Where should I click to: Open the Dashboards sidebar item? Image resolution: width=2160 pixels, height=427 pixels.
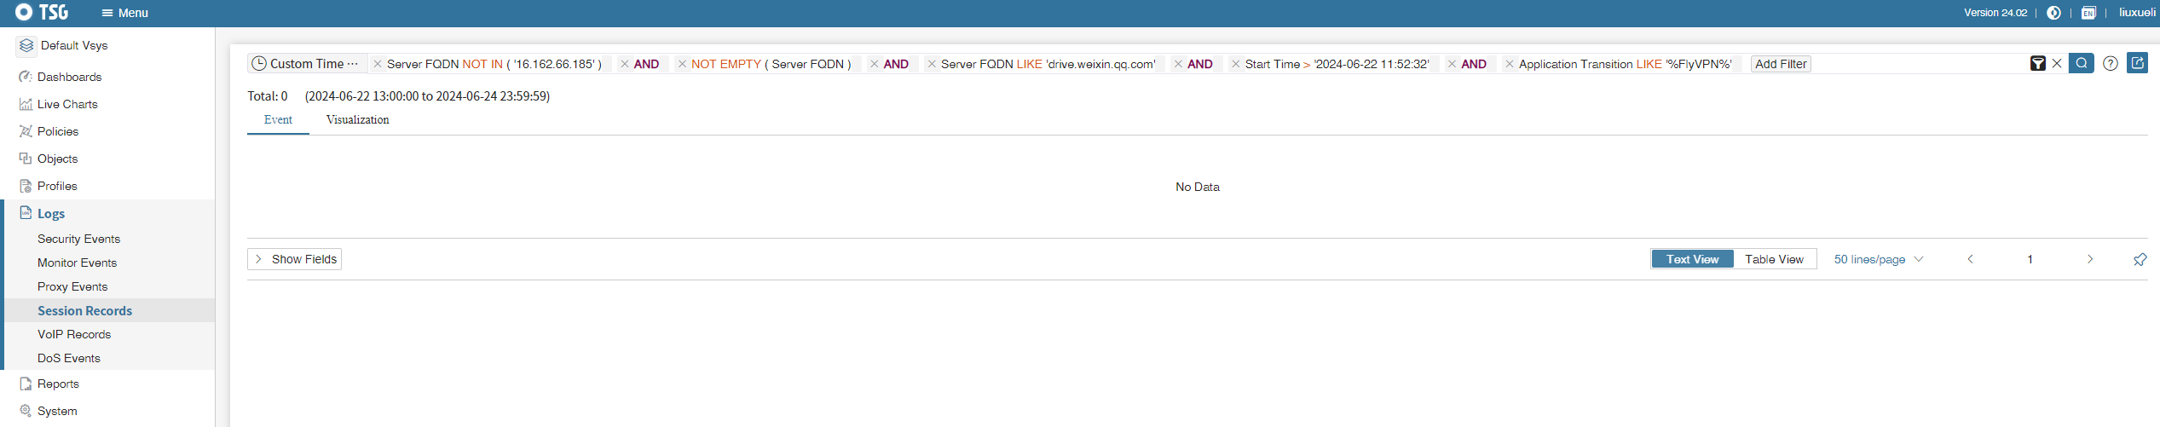[69, 77]
